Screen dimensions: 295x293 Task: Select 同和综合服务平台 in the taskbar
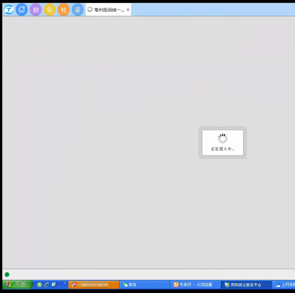[247, 285]
